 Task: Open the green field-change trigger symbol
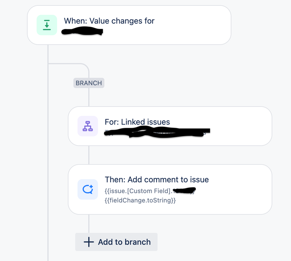tap(47, 25)
